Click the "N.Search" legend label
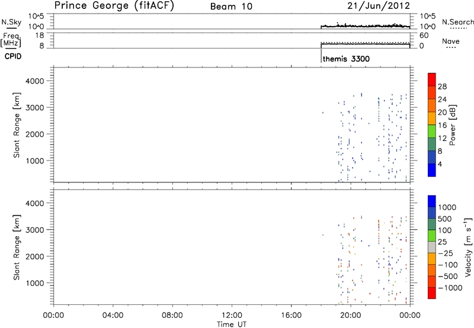474x328 pixels. [x=458, y=22]
